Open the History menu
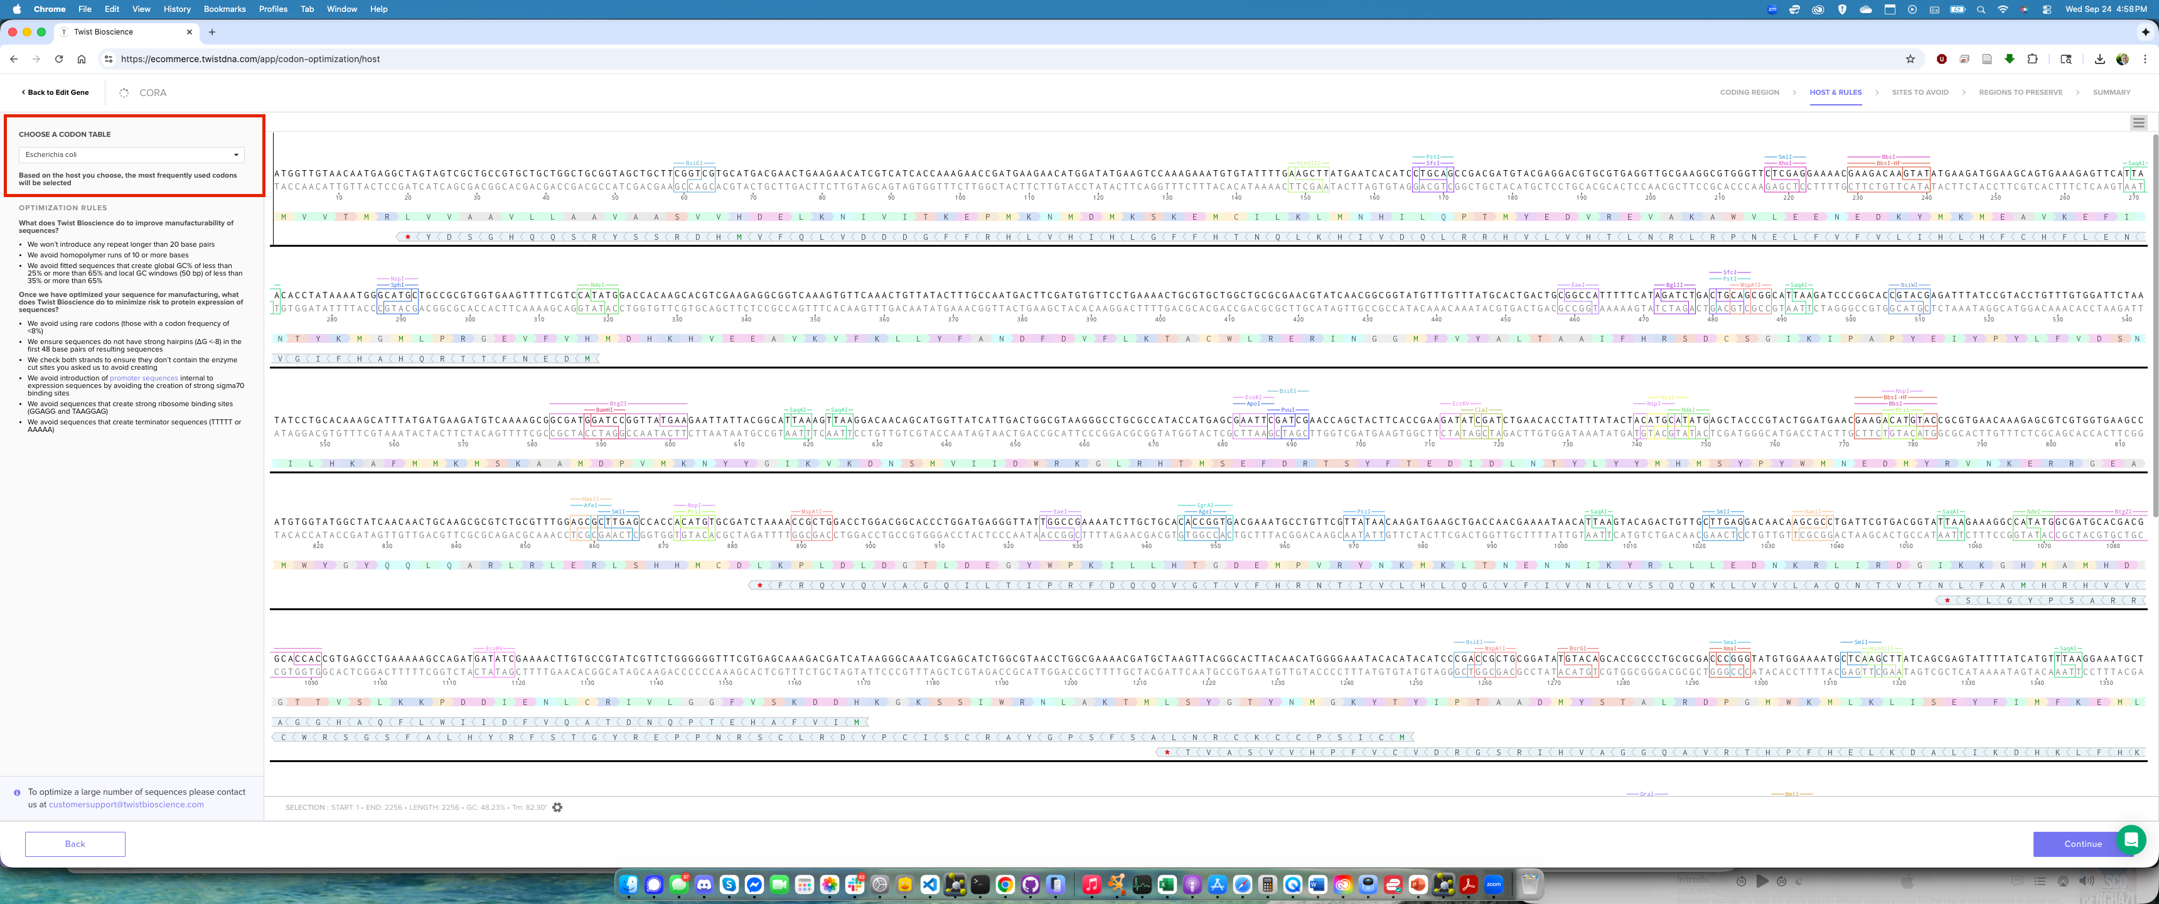This screenshot has width=2159, height=904. coord(177,9)
